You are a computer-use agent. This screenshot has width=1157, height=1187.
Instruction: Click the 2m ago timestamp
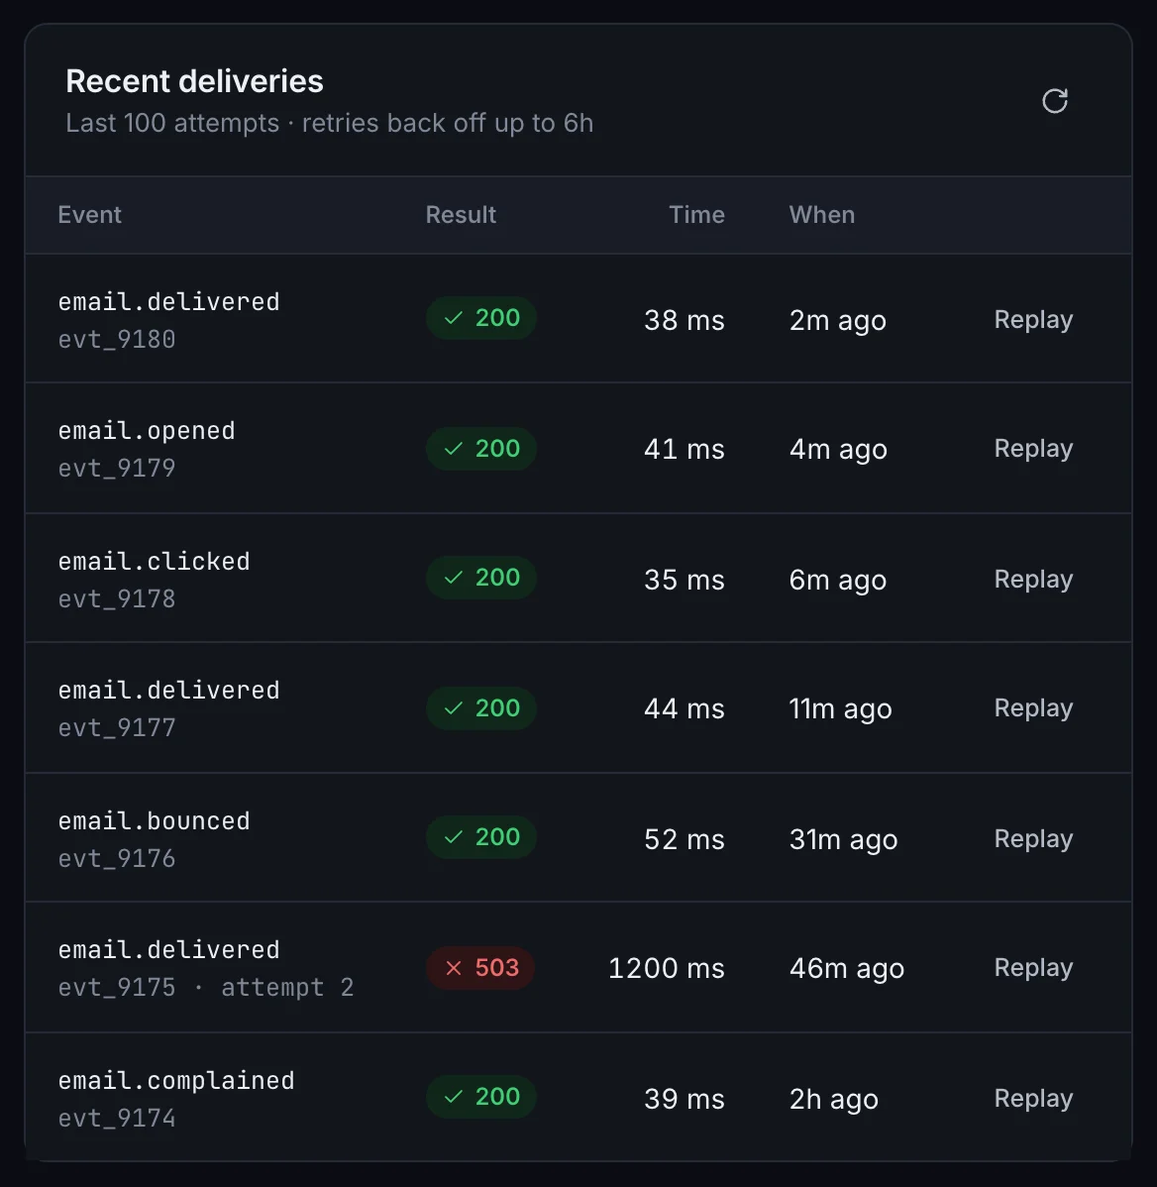point(838,321)
